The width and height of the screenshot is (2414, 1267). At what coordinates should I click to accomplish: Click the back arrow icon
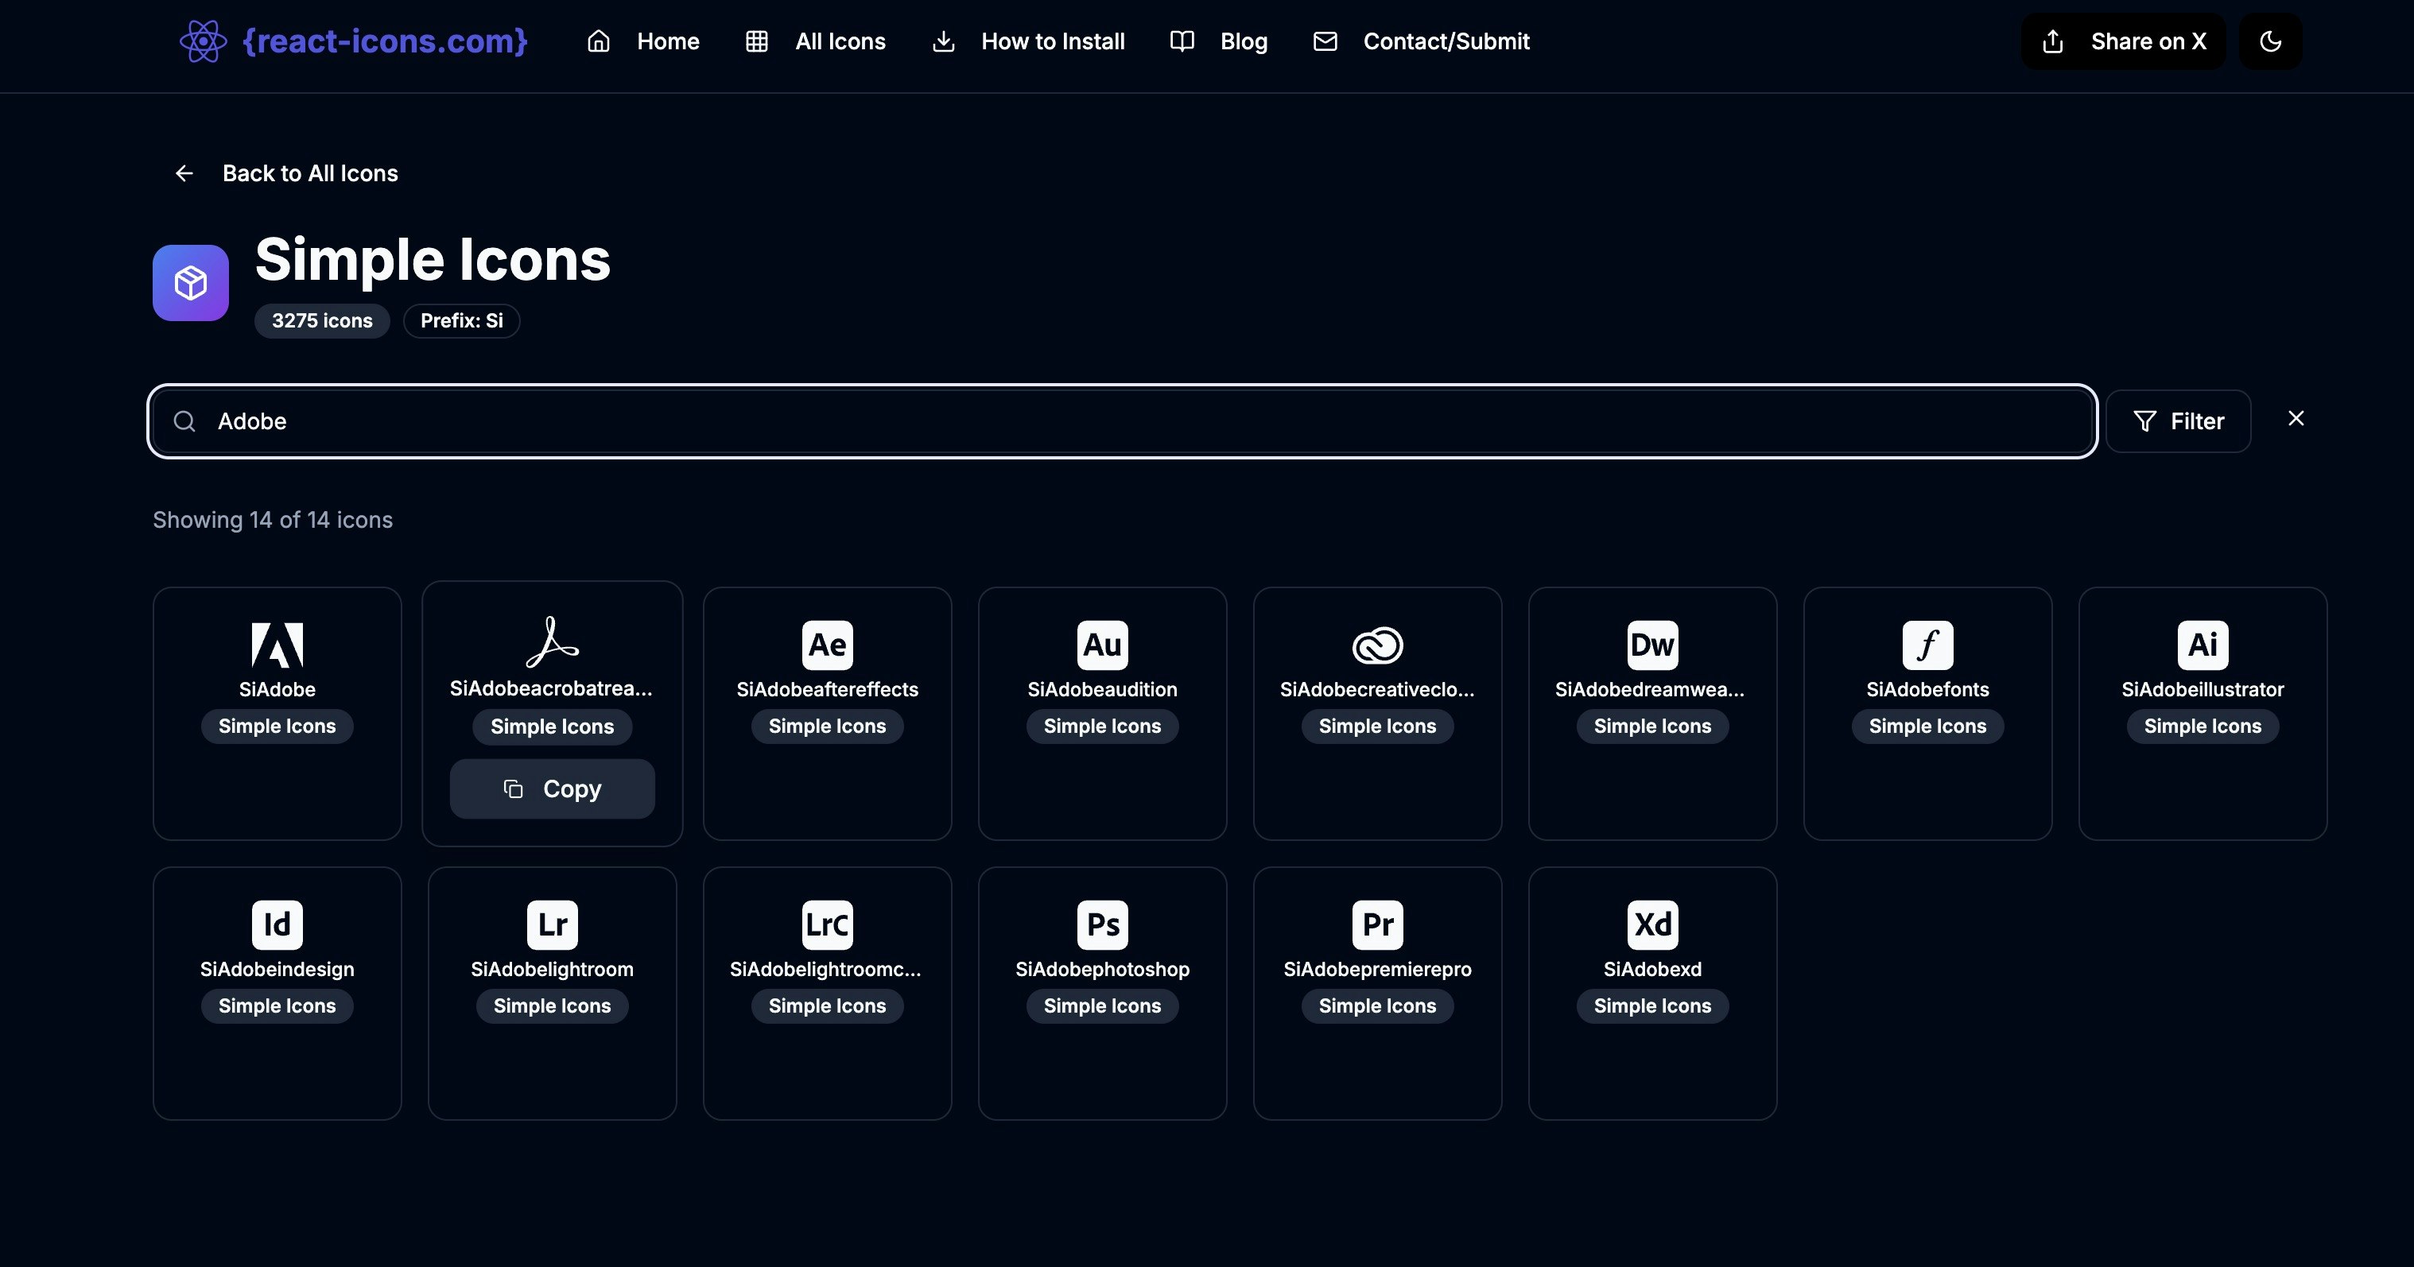[184, 173]
